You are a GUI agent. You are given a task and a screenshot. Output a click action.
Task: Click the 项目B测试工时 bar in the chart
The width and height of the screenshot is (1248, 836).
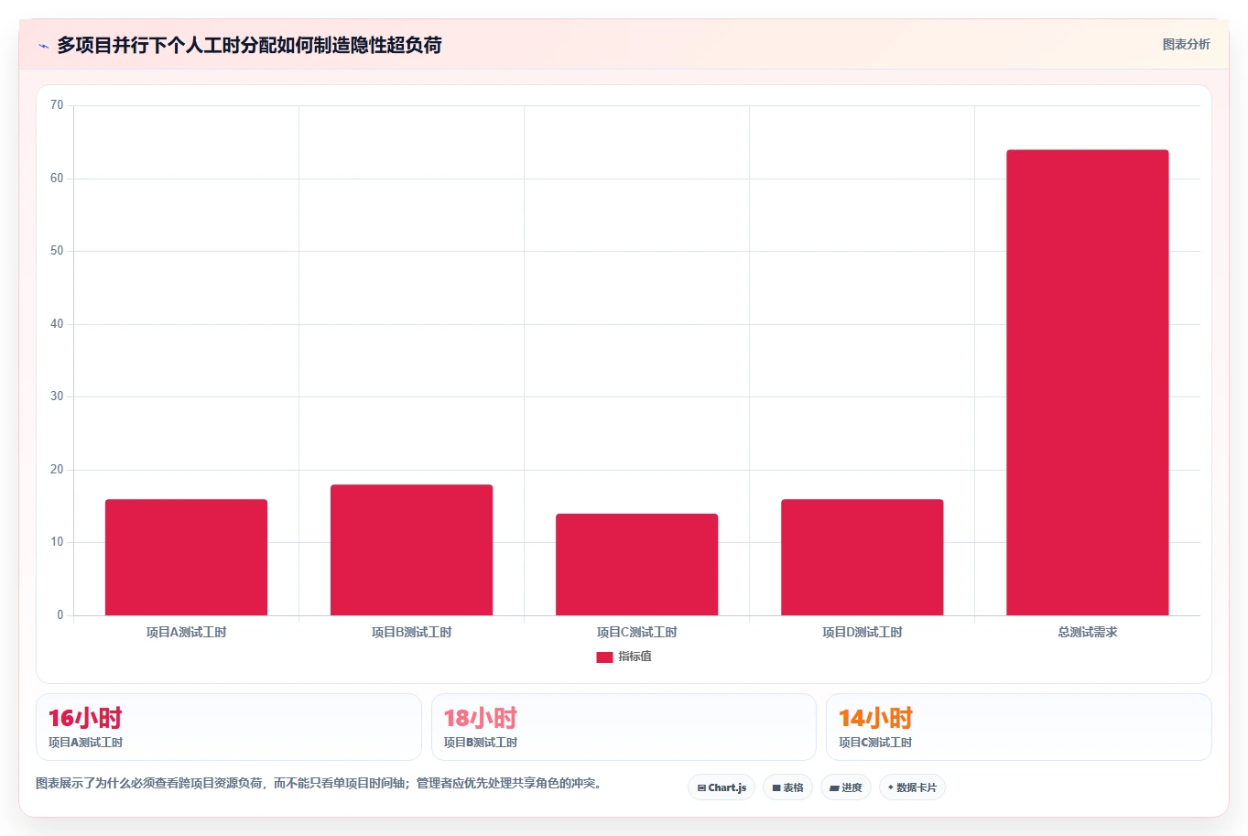411,549
